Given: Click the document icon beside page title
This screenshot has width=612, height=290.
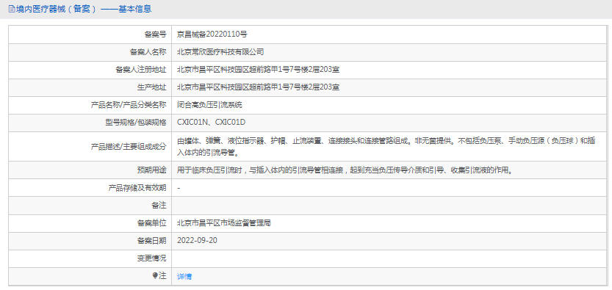Looking at the screenshot, I should [12, 9].
